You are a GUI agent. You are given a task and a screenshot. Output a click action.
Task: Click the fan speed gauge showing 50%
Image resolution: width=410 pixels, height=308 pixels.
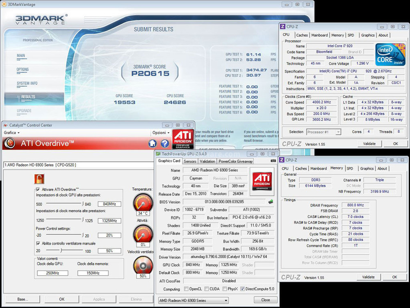click(143, 265)
